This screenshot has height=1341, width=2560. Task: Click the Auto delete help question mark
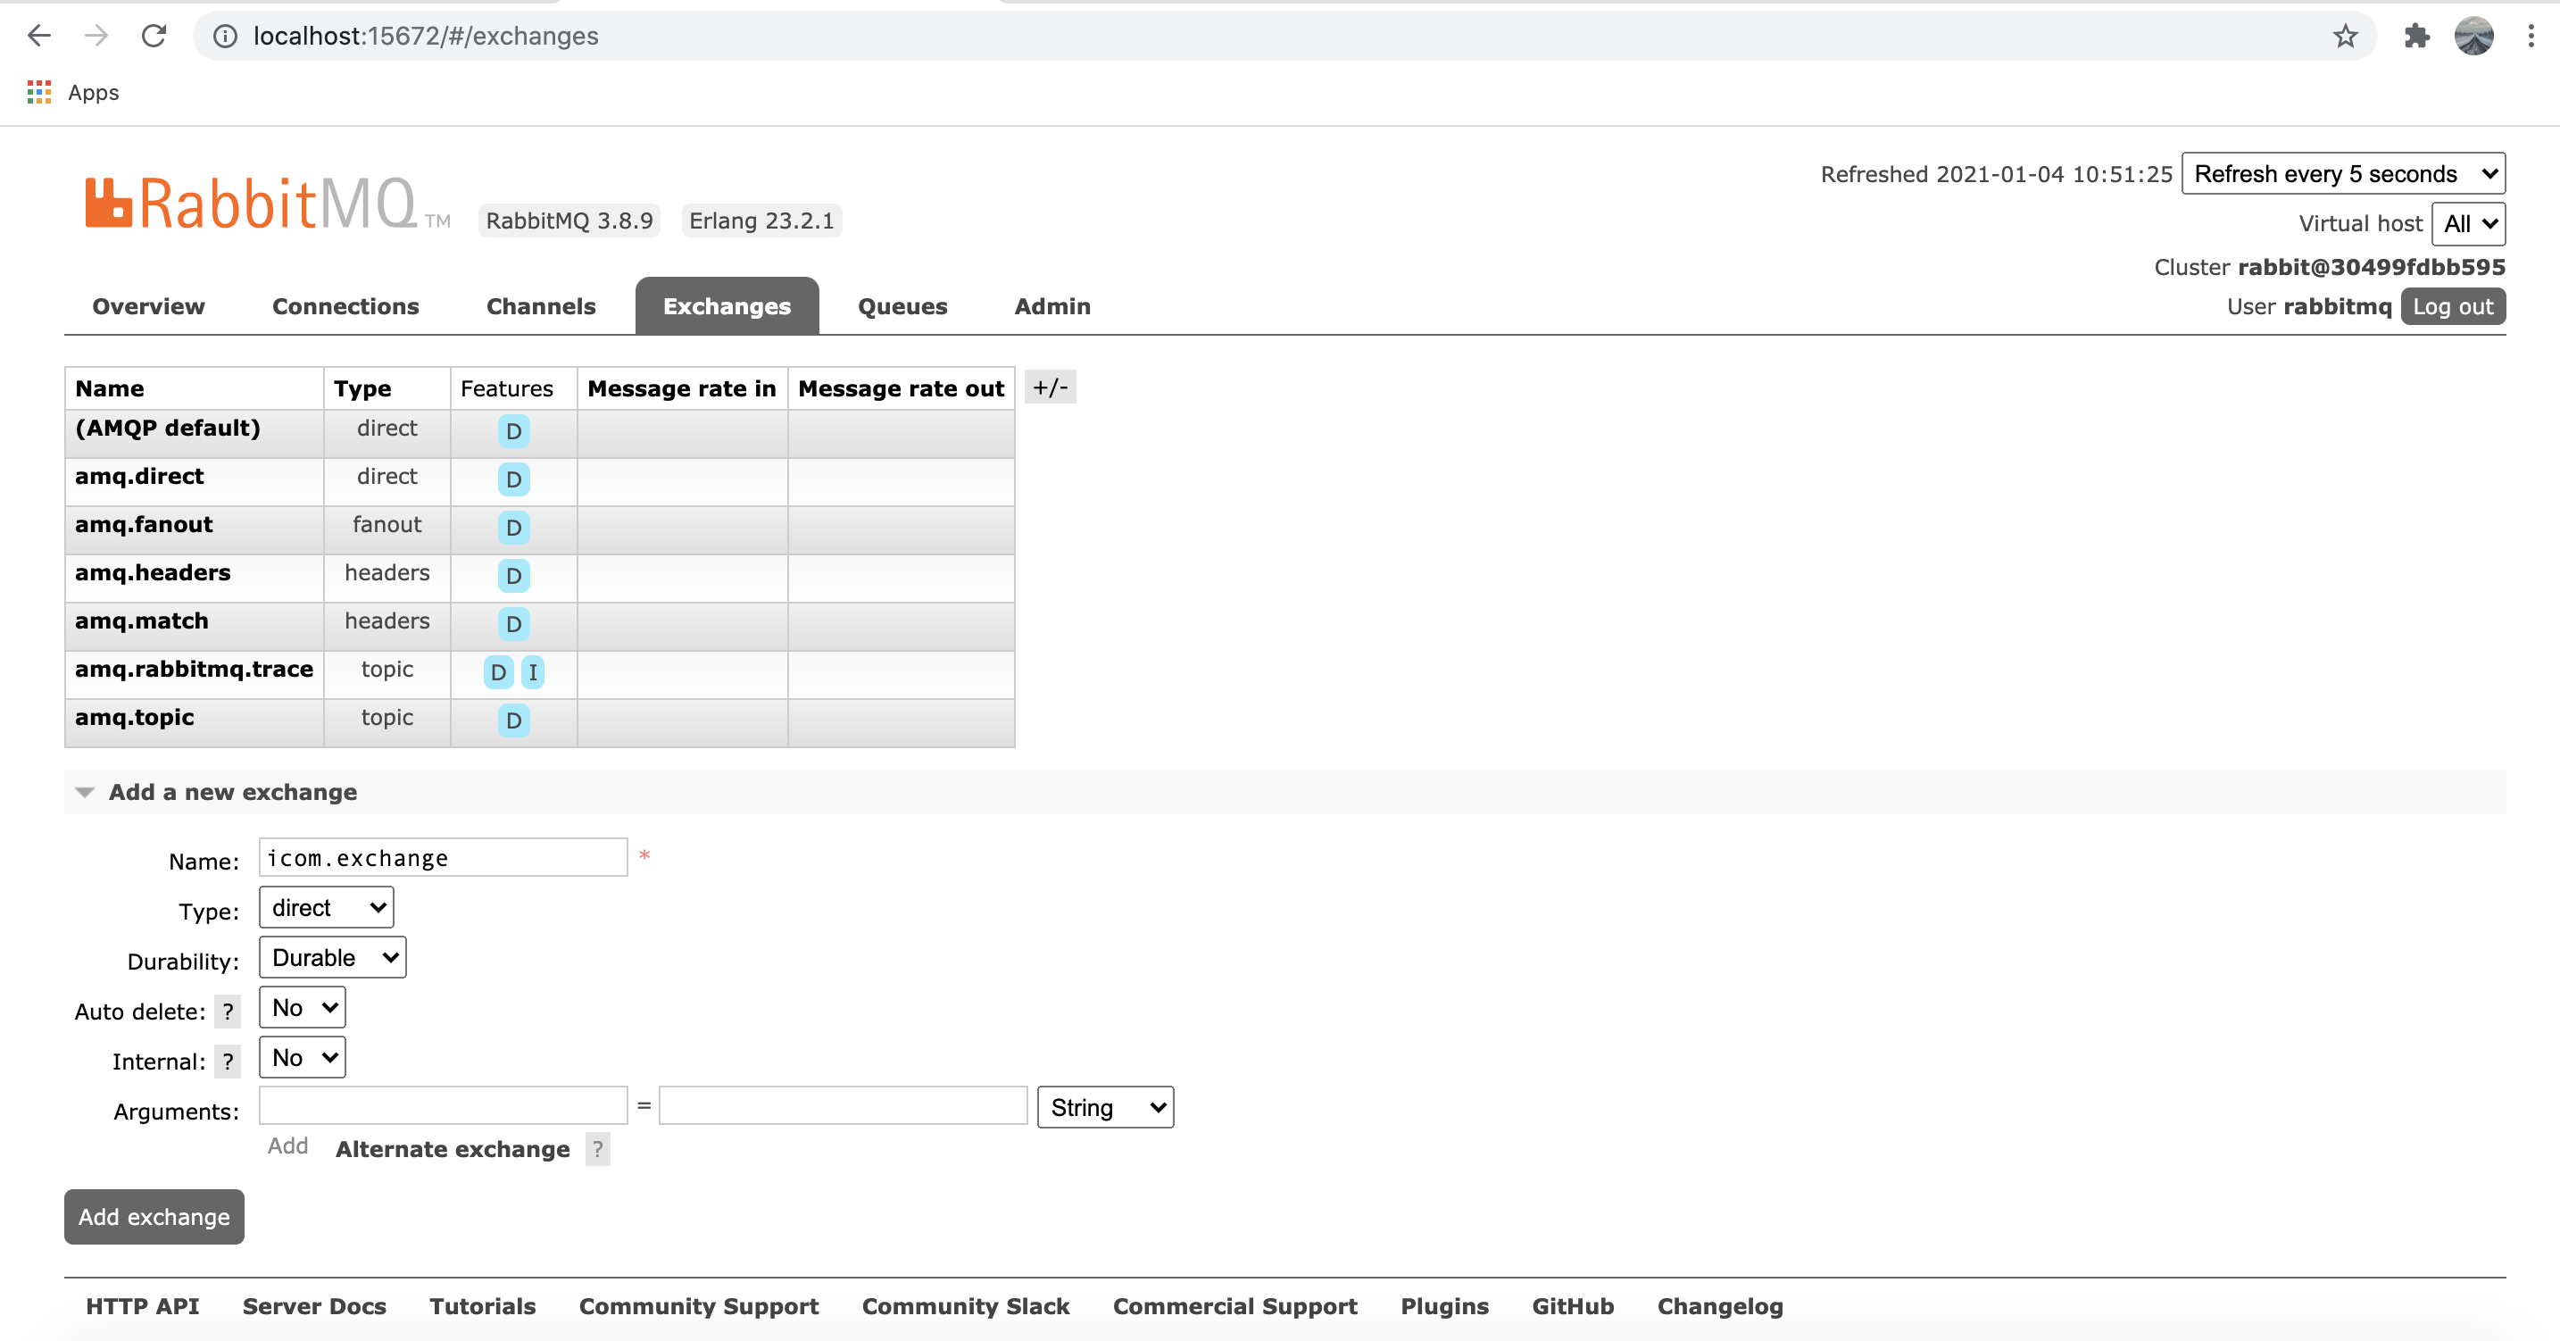[x=228, y=1011]
